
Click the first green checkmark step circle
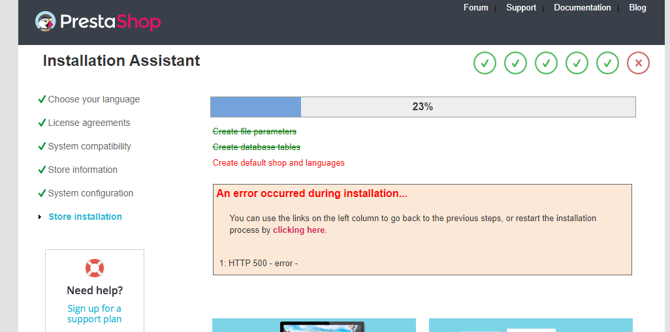point(485,63)
